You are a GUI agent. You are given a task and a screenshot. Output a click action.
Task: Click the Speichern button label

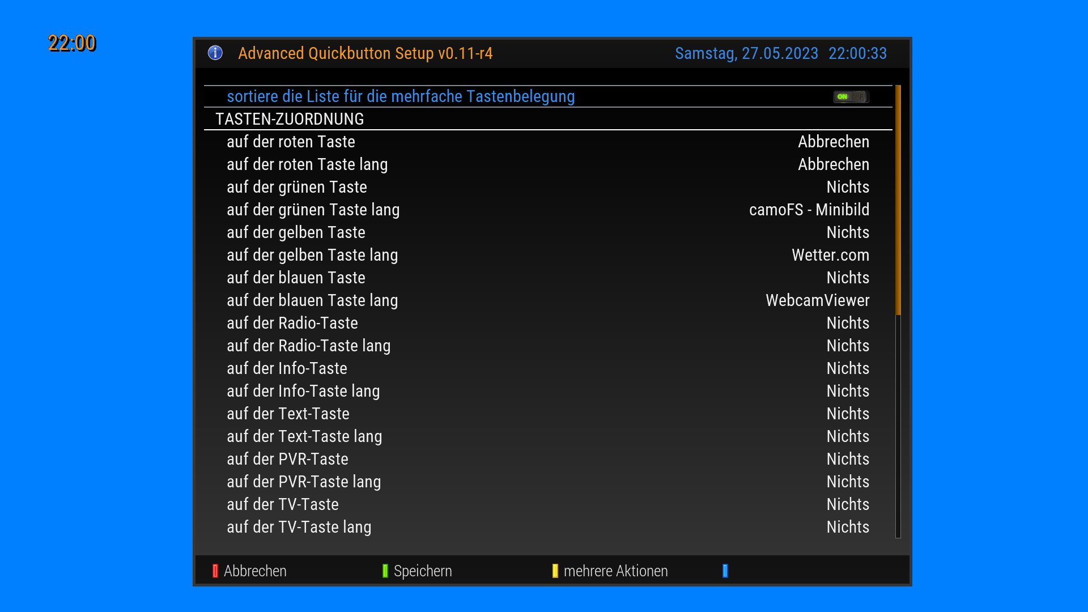point(423,571)
